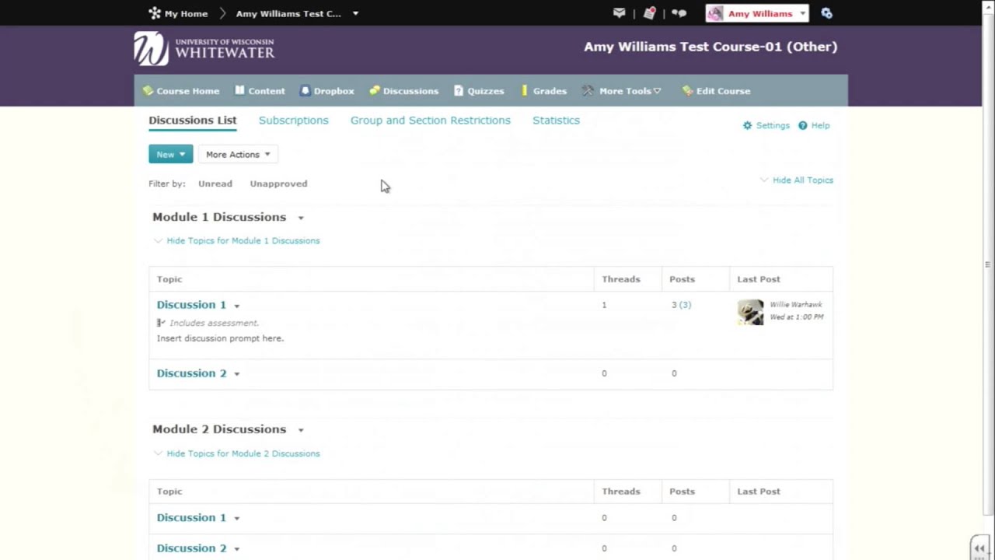
Task: Open Module 1 Discussions dropdown arrow
Action: click(x=301, y=218)
